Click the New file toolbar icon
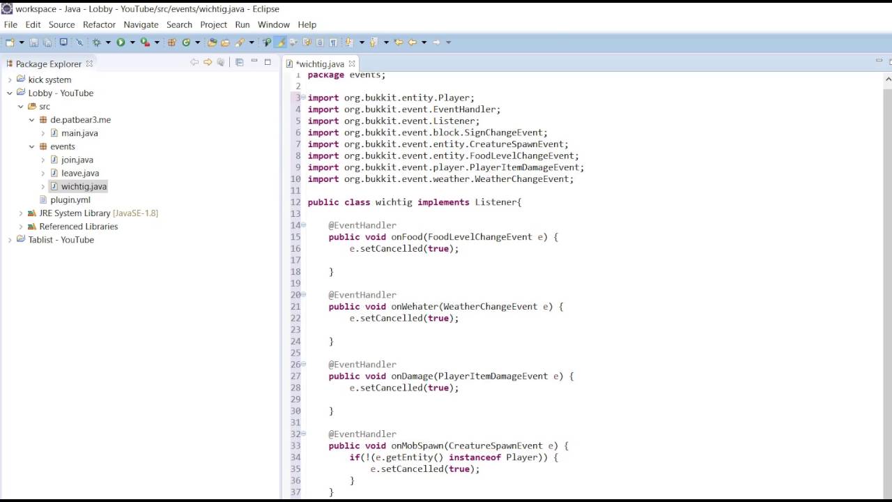Screen dimensions: 892x502 pos(11,43)
